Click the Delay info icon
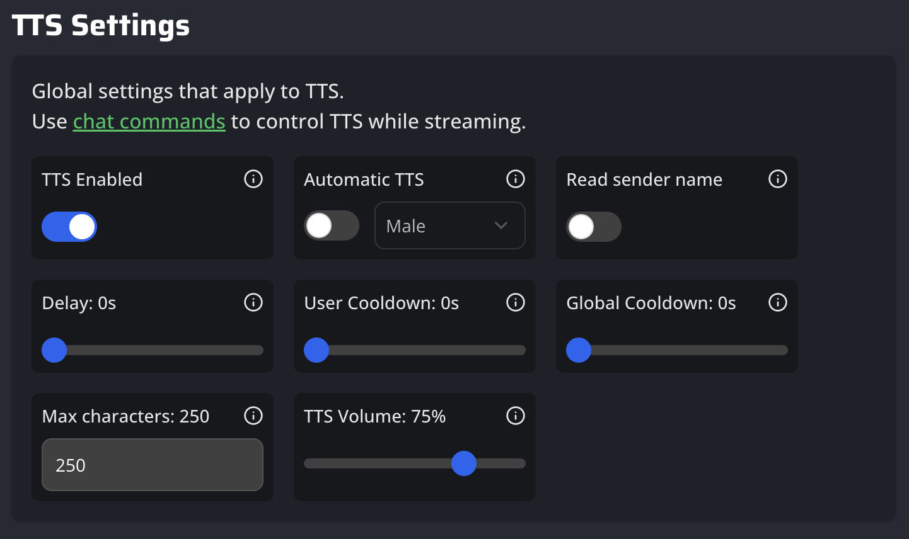Image resolution: width=909 pixels, height=539 pixels. [253, 303]
